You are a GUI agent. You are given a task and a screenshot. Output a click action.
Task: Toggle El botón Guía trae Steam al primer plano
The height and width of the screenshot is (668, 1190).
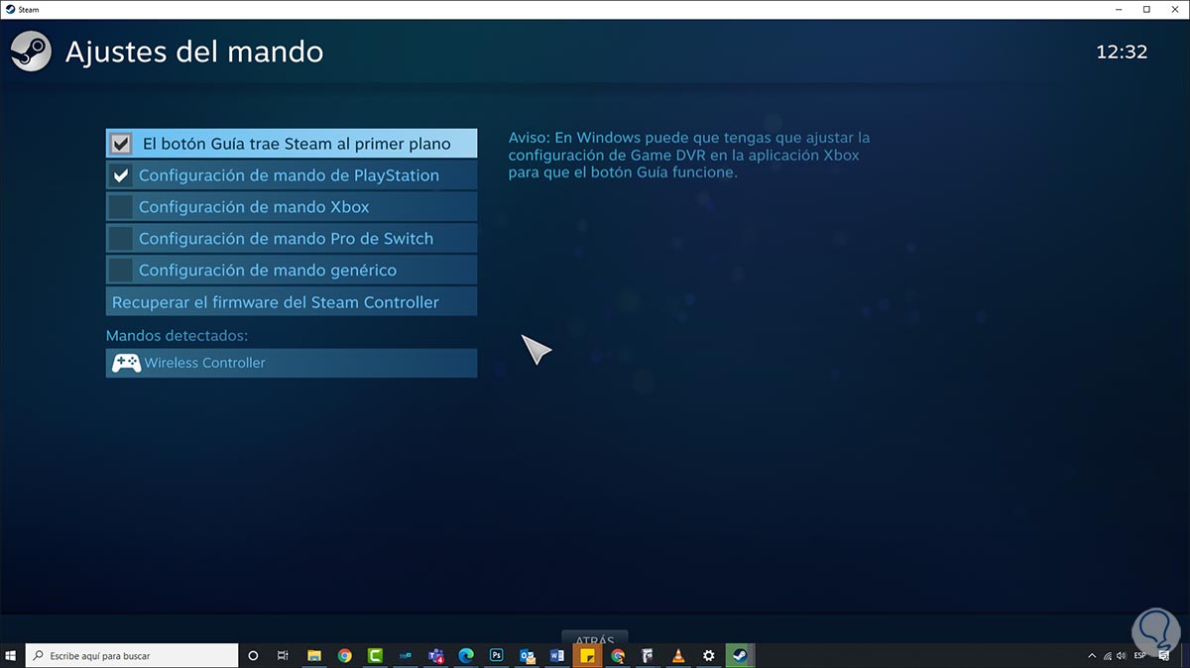pos(291,144)
